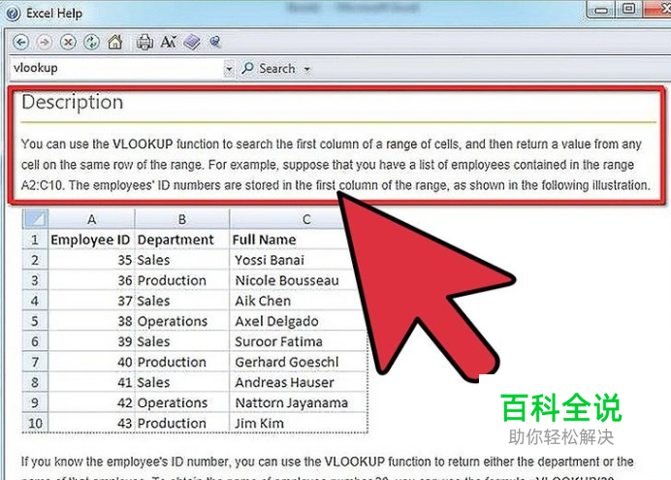The height and width of the screenshot is (480, 671).
Task: Maximize the Excel Help window
Action: tap(628, 9)
